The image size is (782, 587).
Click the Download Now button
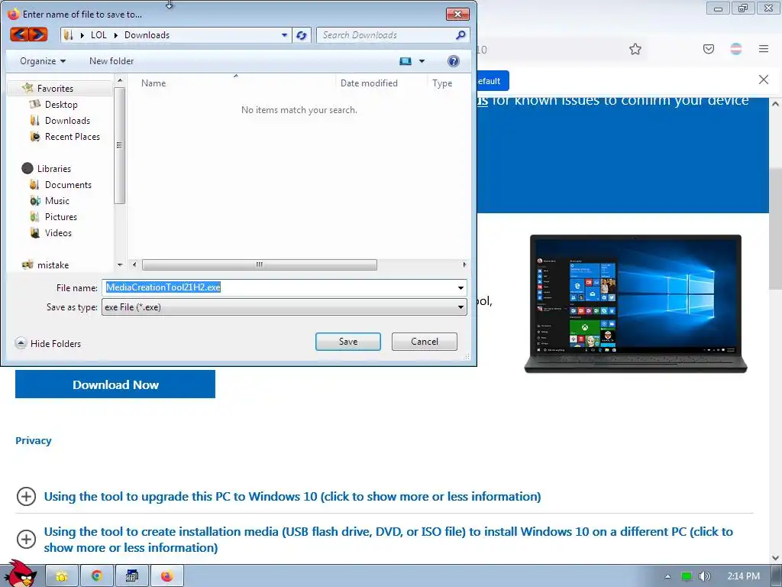[x=115, y=384]
